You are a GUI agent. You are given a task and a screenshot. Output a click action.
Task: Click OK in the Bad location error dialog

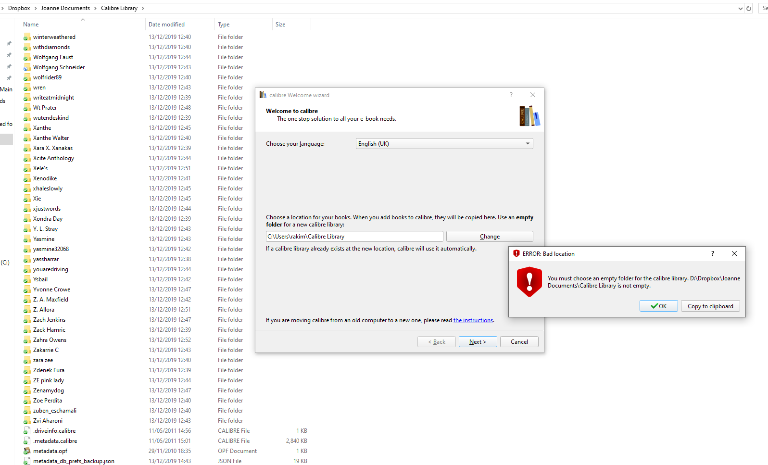[659, 306]
